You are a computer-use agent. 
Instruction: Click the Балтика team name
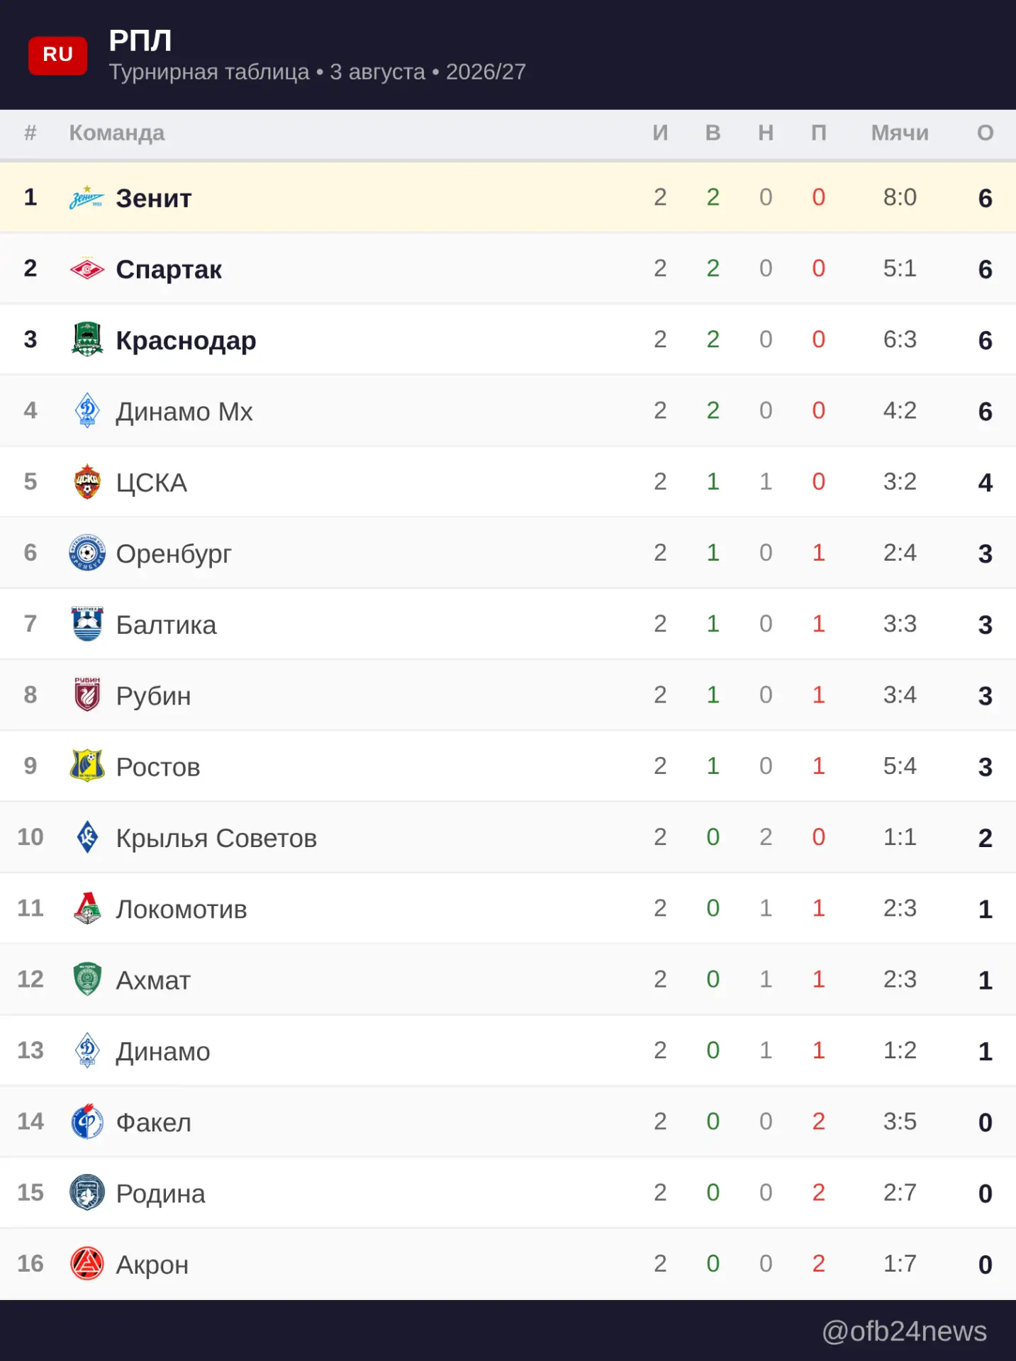[x=166, y=625]
